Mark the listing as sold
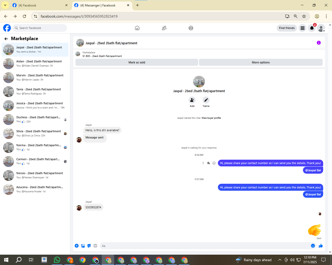This screenshot has width=332, height=265. (137, 62)
